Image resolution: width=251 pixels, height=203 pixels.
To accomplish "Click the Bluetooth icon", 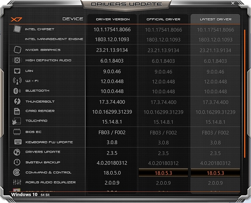I will 17,91.
